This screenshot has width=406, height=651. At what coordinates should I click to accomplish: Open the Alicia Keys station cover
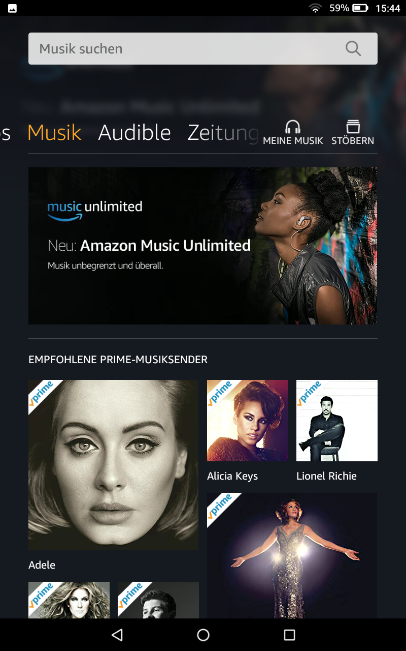click(248, 421)
